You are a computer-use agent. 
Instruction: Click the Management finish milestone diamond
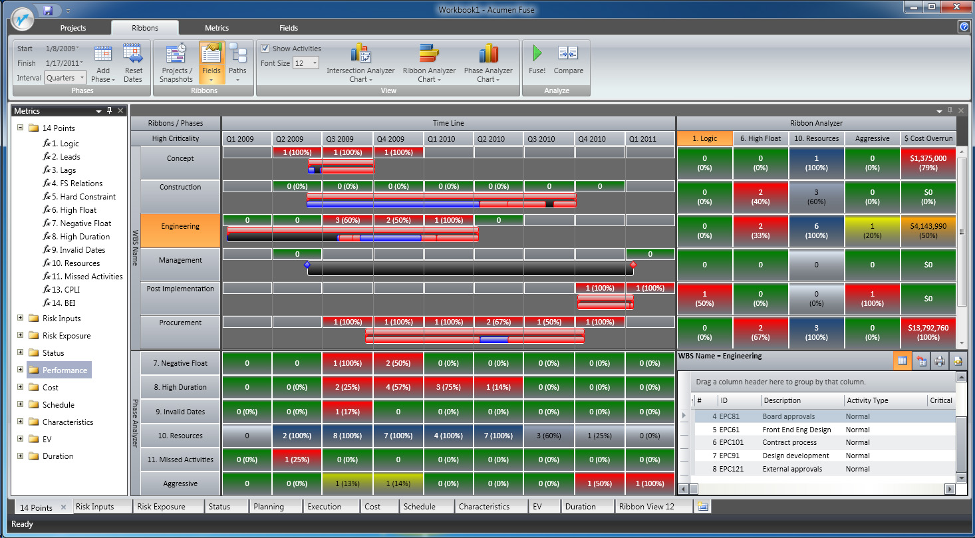pyautogui.click(x=633, y=265)
